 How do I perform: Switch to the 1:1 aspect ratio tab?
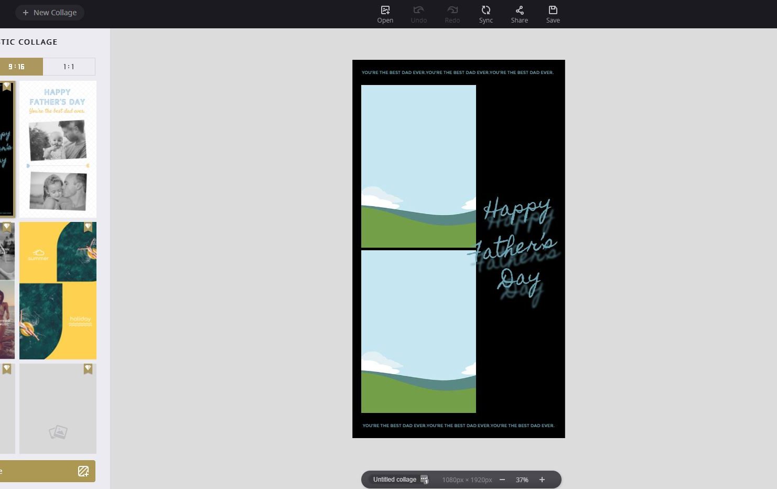pyautogui.click(x=69, y=67)
